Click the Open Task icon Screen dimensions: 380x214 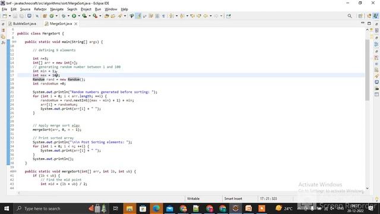(x=113, y=16)
